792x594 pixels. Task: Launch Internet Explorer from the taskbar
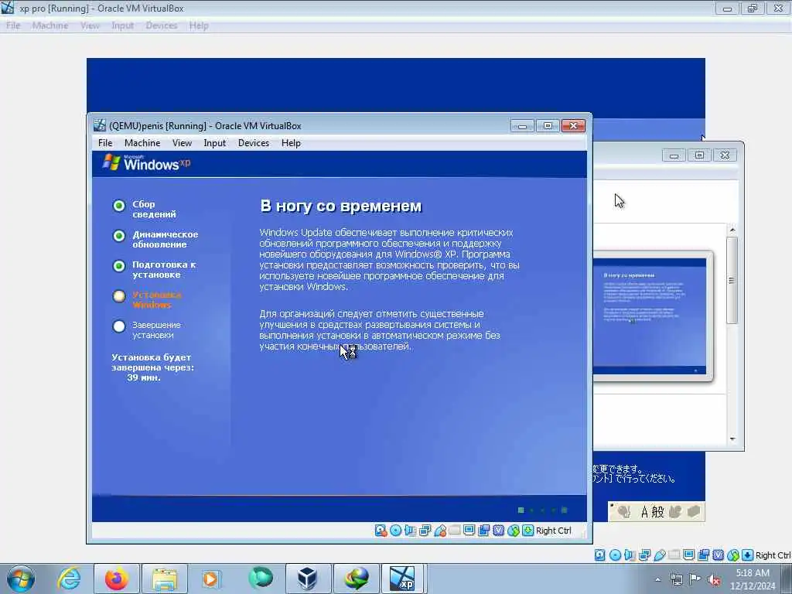69,579
